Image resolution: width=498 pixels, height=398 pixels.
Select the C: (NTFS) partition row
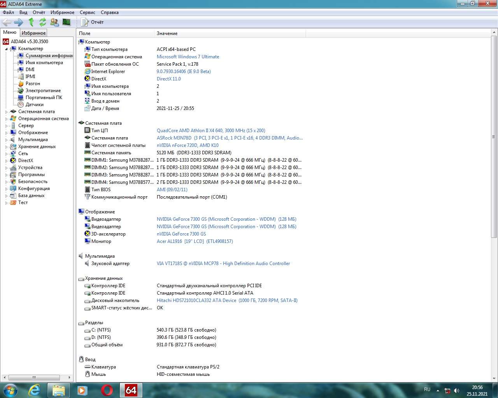(x=191, y=330)
